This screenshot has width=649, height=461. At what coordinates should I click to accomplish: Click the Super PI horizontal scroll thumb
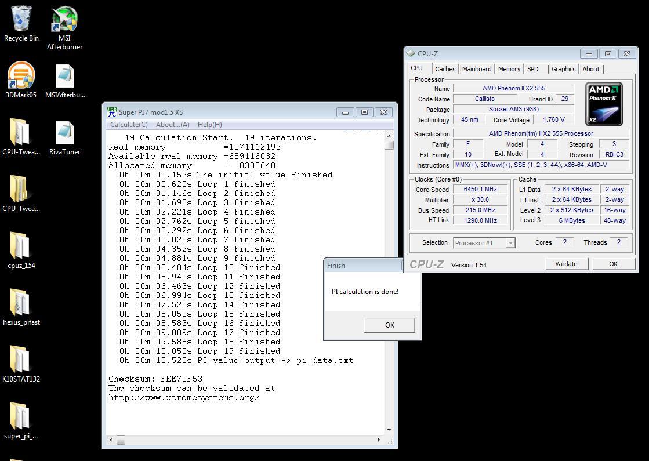121,440
